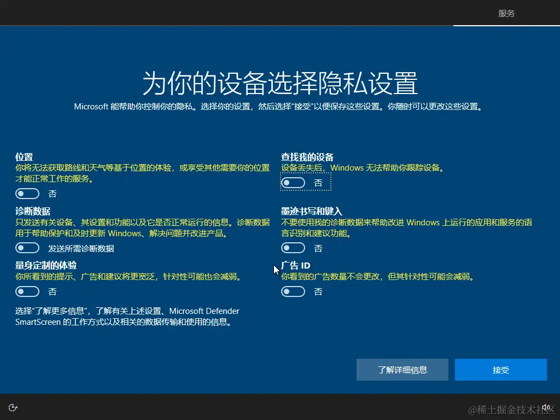
Task: Click the 发送所需诊断数据 label
Action: click(x=83, y=248)
